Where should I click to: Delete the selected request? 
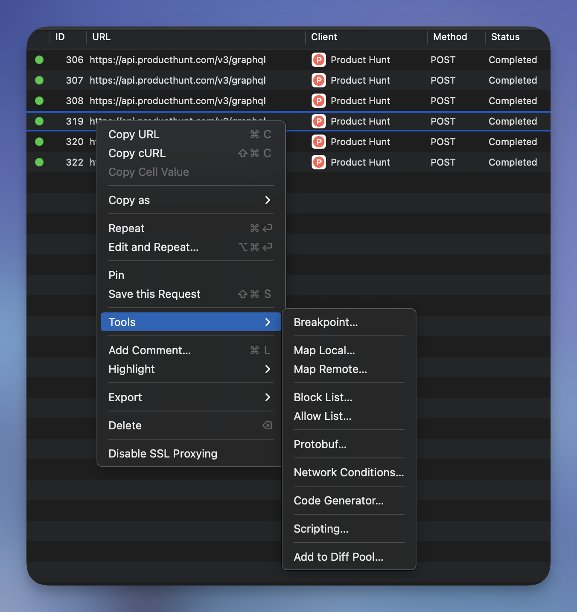coord(191,425)
